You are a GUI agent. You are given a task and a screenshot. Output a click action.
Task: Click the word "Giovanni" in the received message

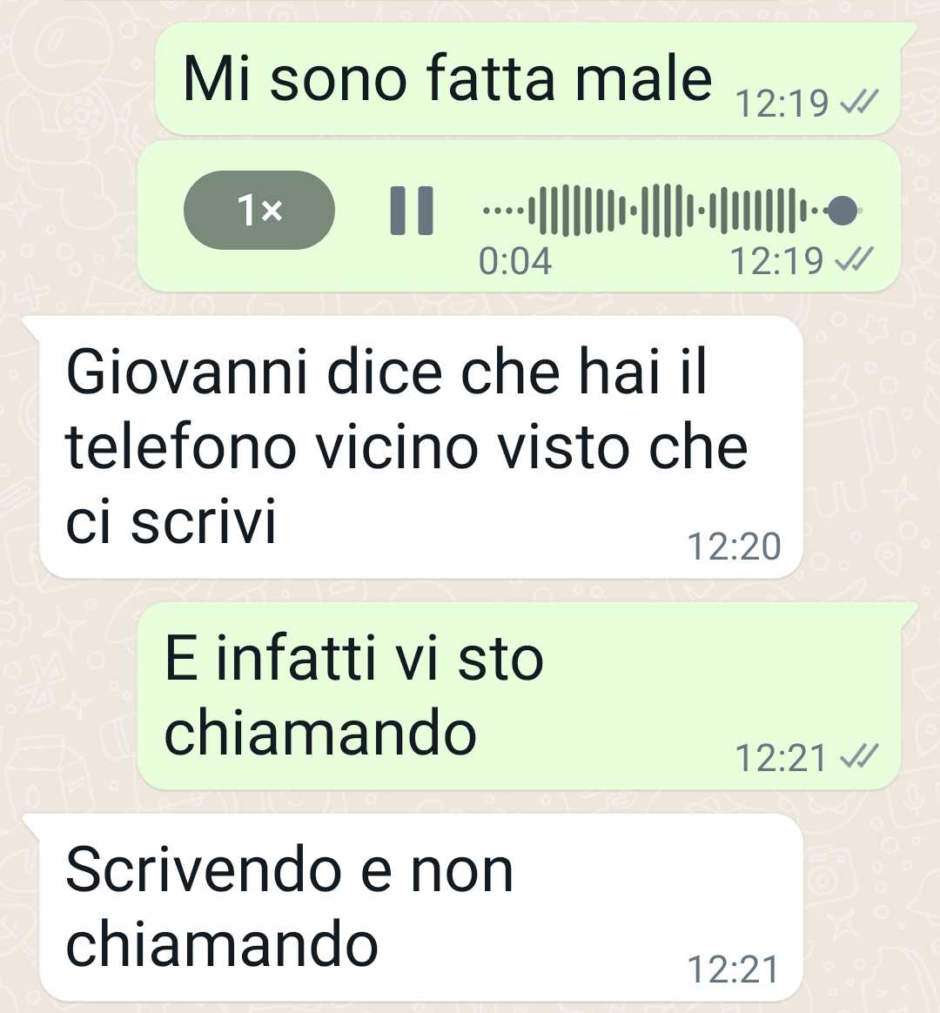[187, 373]
